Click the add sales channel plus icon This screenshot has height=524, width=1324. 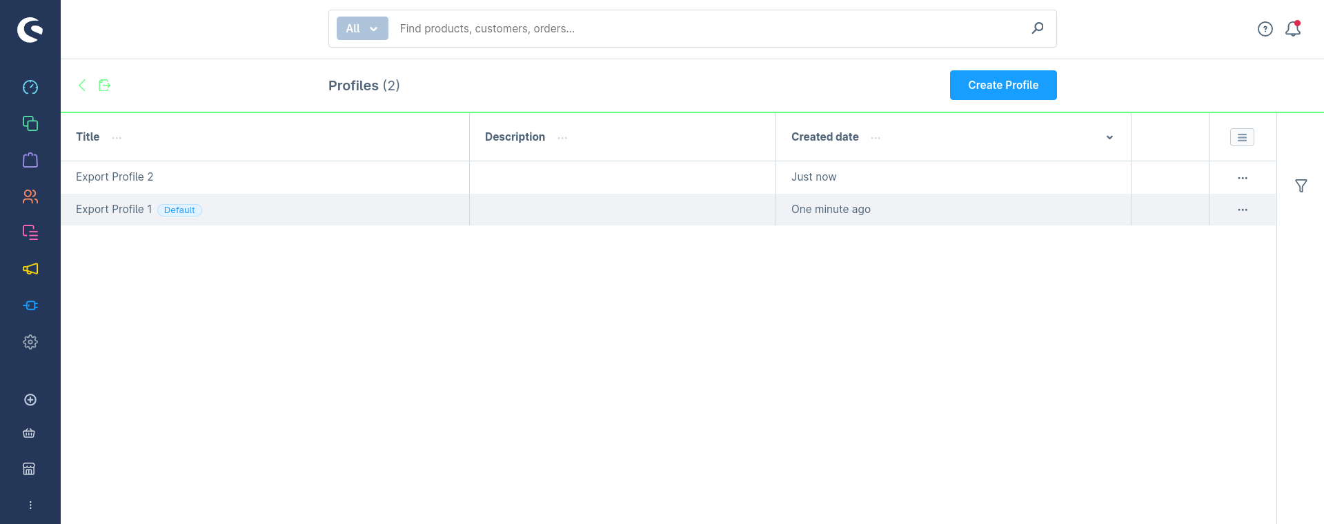coord(30,400)
